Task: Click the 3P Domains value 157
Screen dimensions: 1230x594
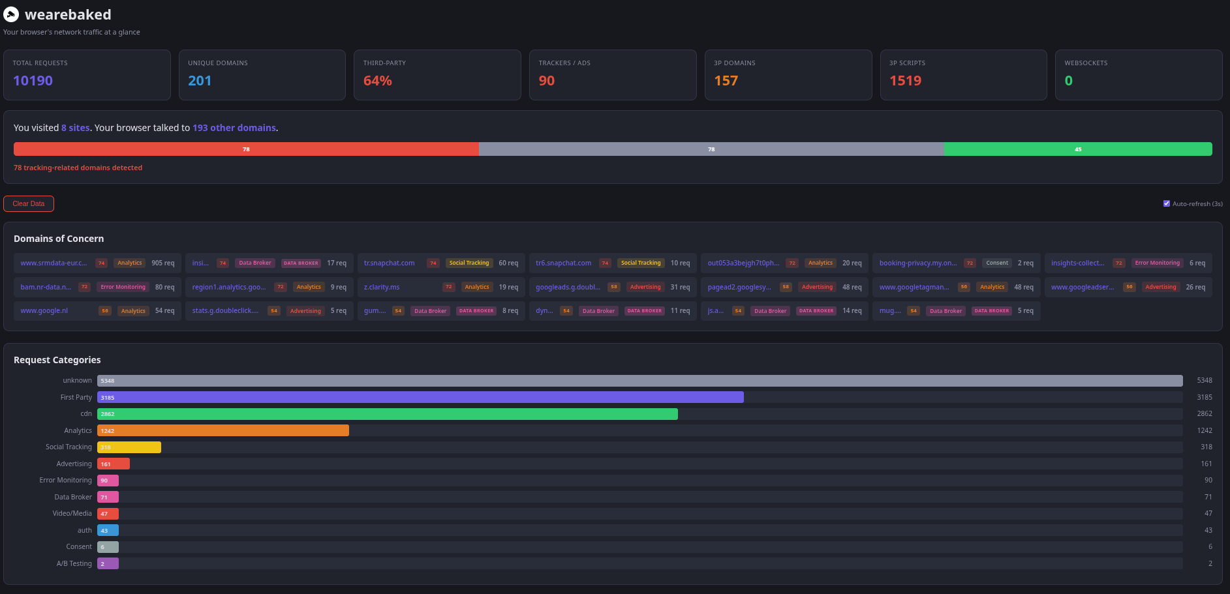Action: 726,81
